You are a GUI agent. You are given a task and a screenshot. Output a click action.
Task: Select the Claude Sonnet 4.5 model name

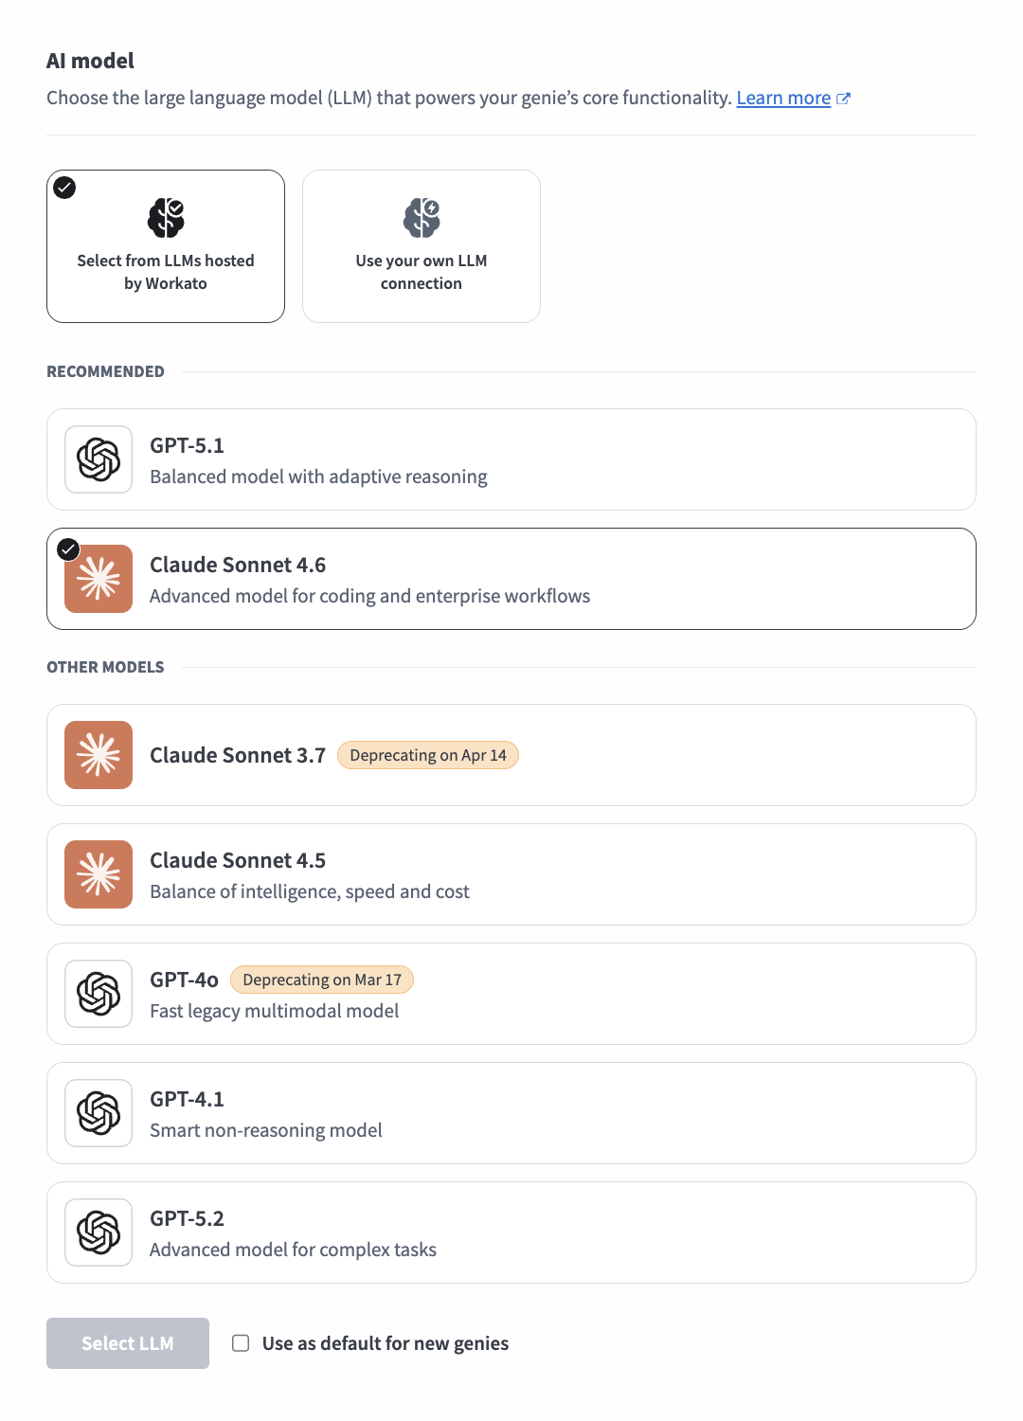pos(238,860)
